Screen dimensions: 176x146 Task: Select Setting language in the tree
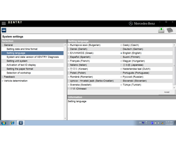(16, 53)
